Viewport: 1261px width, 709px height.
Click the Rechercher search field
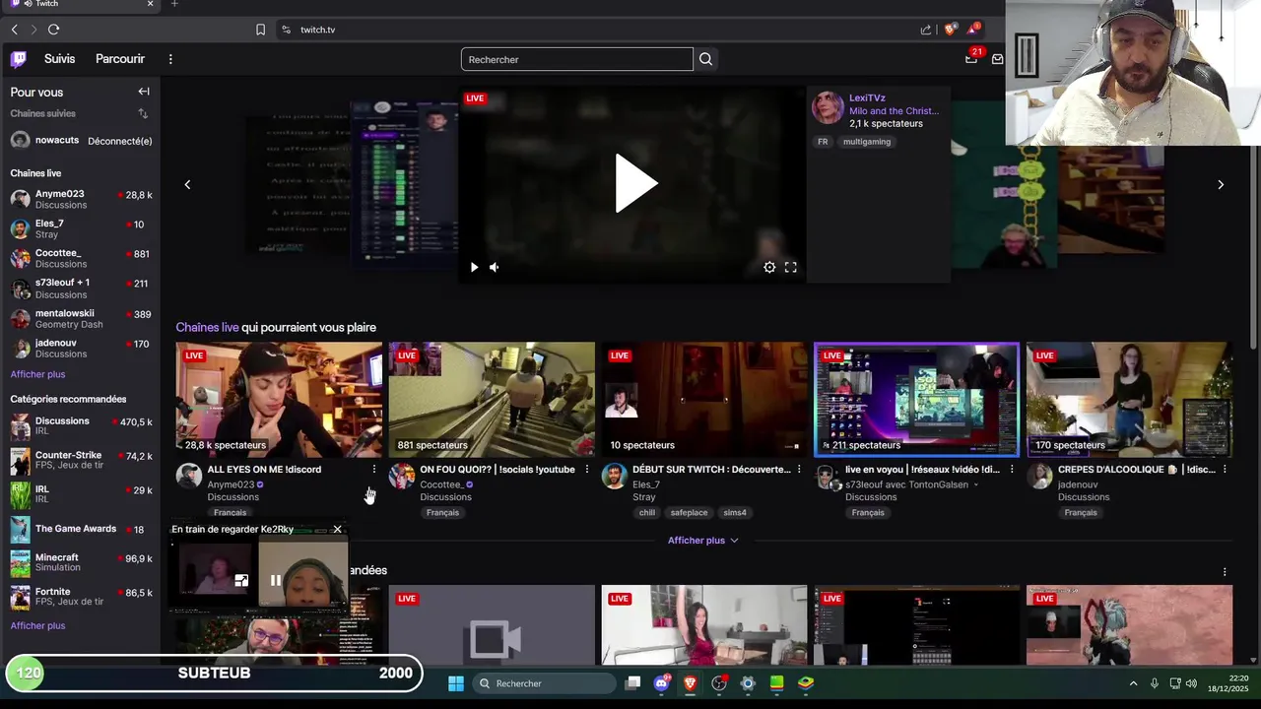pos(577,59)
